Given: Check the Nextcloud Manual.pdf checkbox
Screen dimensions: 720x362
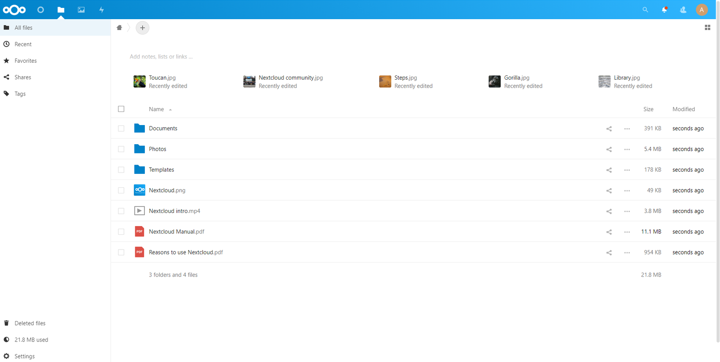Looking at the screenshot, I should click(x=121, y=232).
